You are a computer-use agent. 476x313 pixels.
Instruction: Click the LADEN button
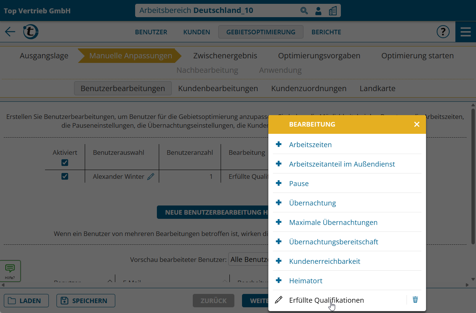26,301
